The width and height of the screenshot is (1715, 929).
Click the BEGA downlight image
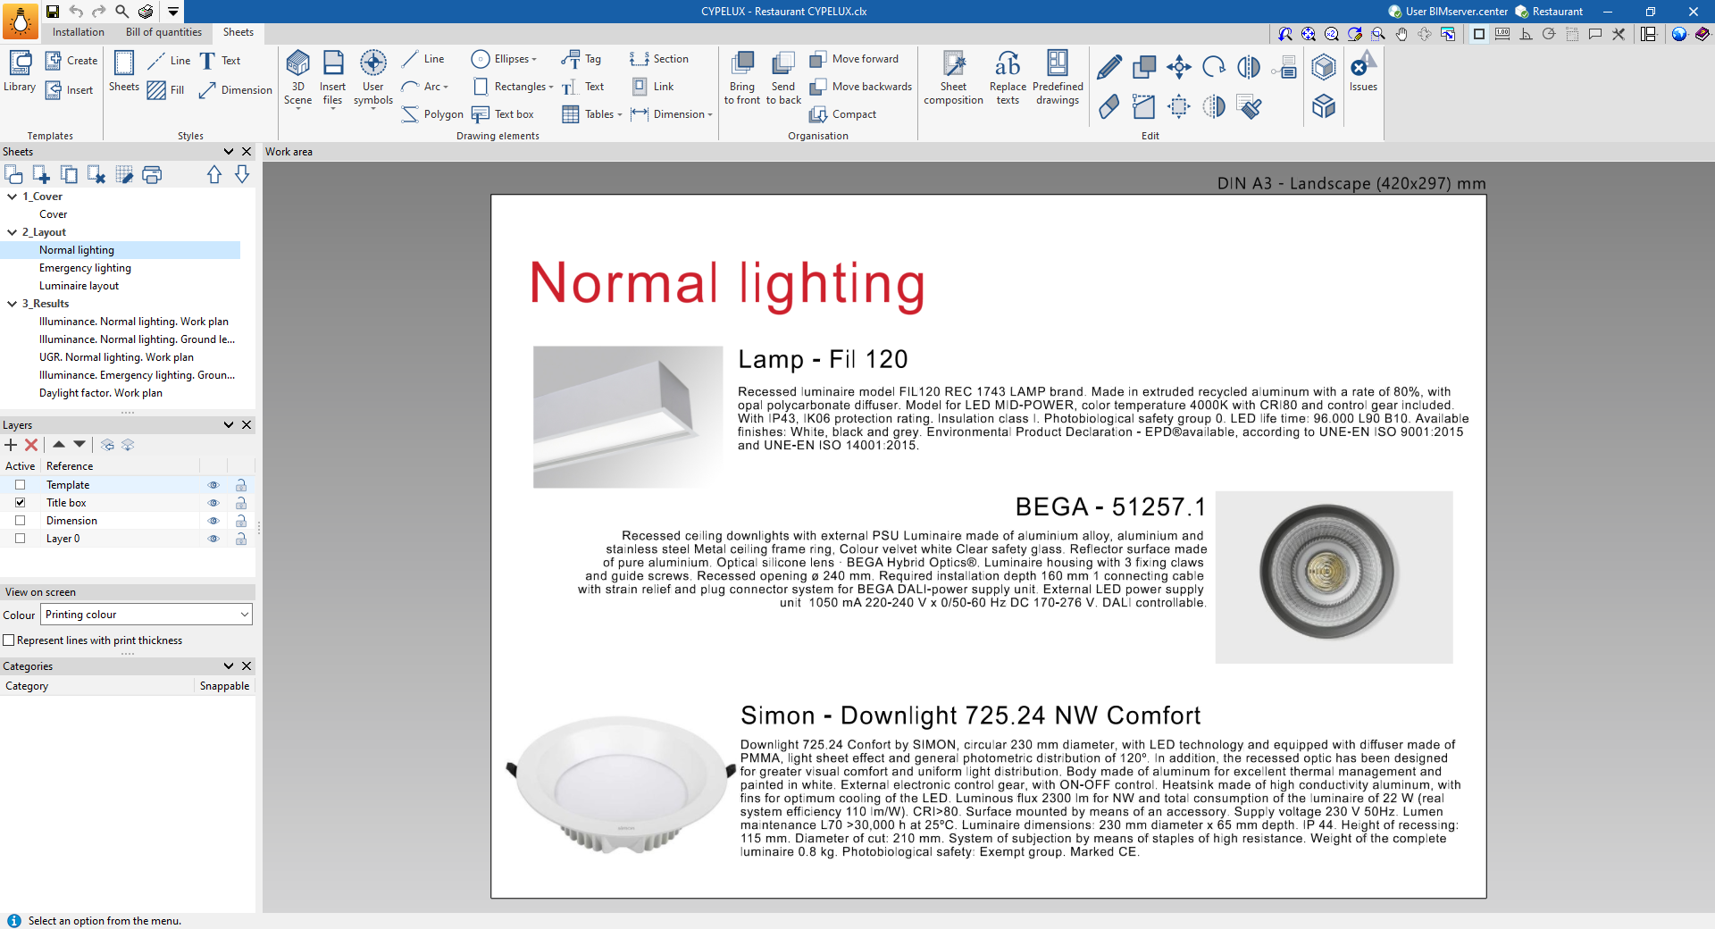coord(1334,577)
